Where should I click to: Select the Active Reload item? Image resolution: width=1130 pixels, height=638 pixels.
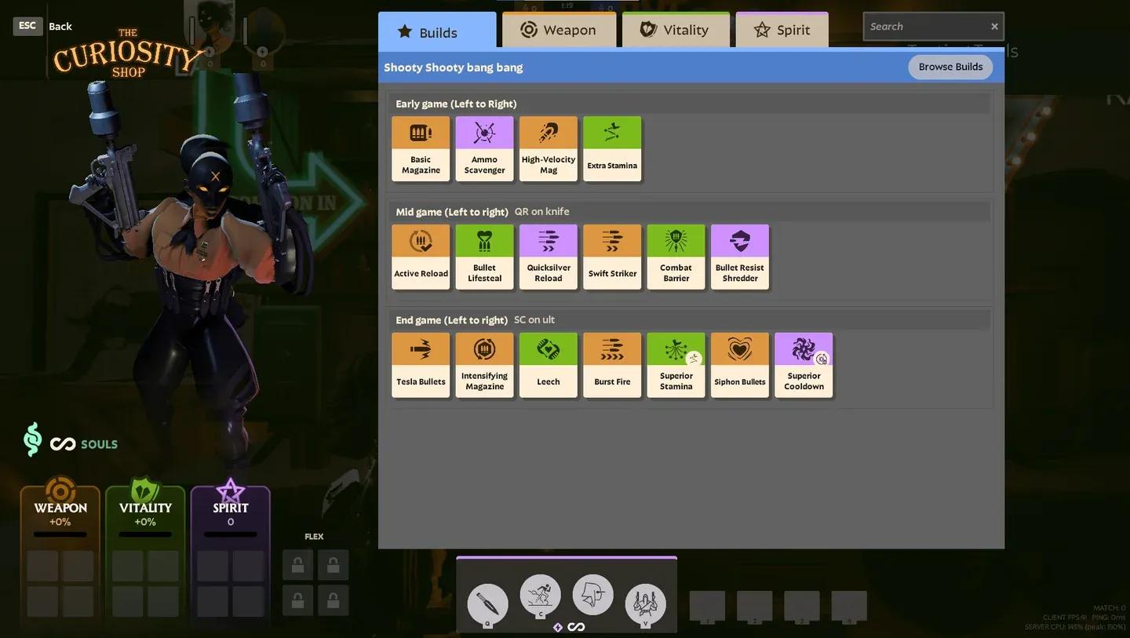point(421,257)
